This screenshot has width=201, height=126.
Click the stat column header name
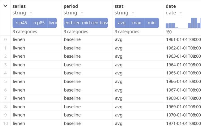tap(119, 6)
